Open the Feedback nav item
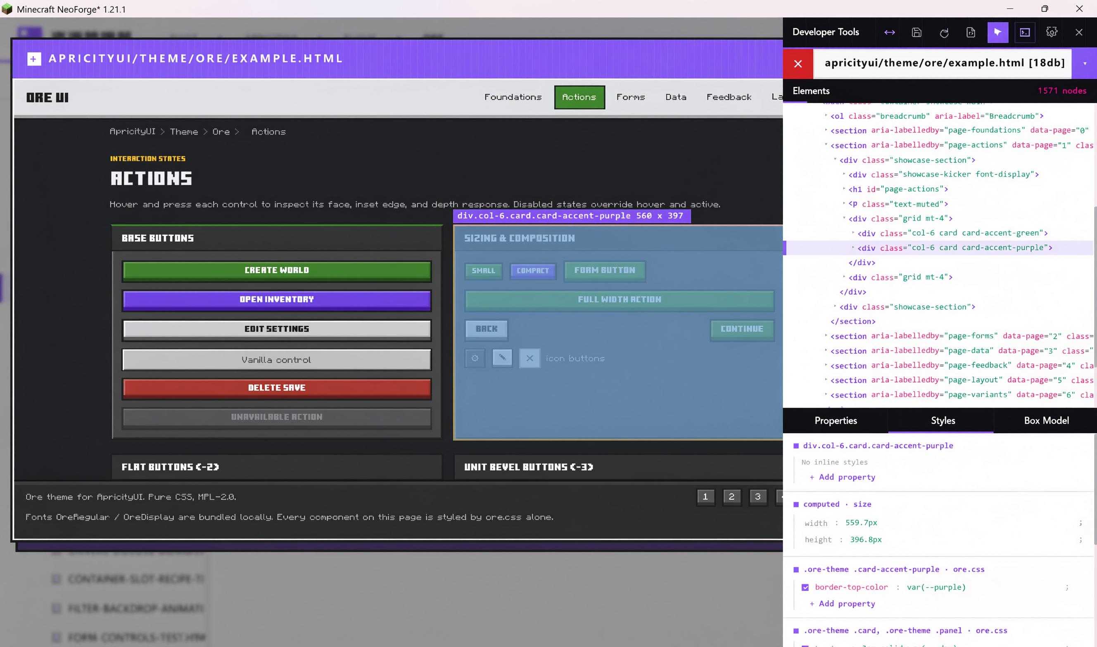1097x647 pixels. coord(729,97)
